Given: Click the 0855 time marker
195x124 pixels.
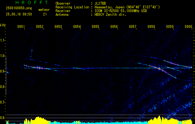Looking at the screenshot, I should tap(95, 27).
